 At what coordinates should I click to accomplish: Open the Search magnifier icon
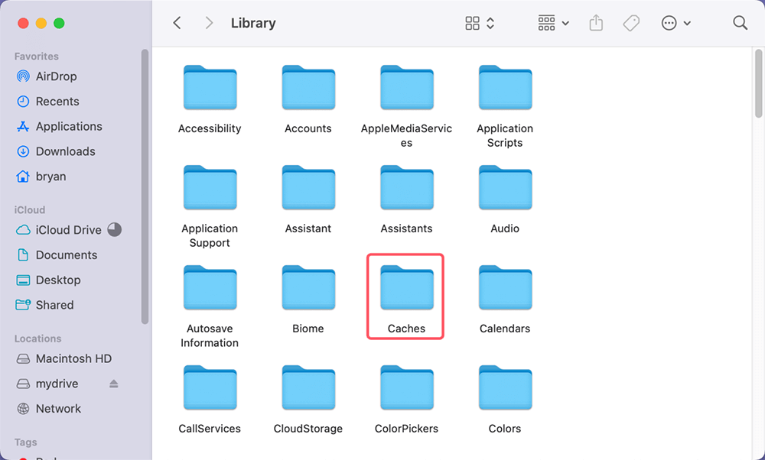pos(740,23)
